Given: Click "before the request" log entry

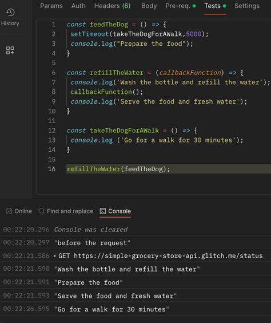Looking at the screenshot, I should [92, 243].
